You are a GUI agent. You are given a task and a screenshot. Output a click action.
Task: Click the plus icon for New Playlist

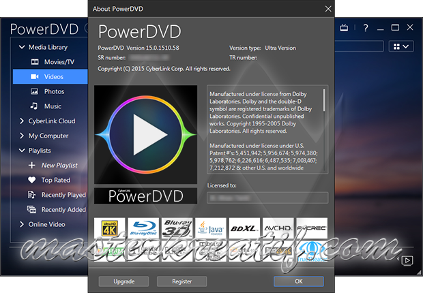point(32,165)
